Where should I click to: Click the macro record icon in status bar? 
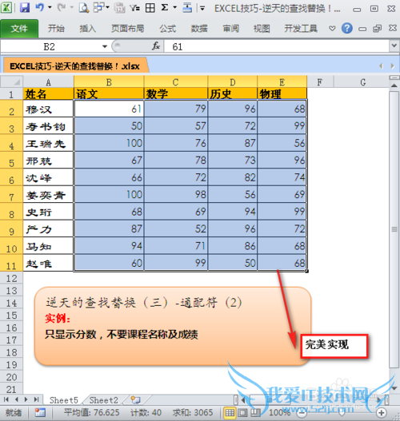pos(40,412)
